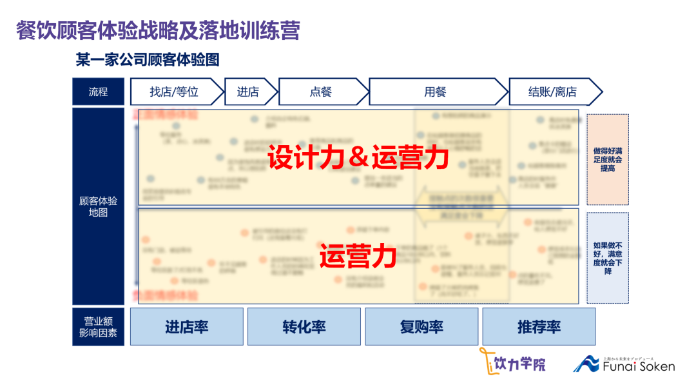The height and width of the screenshot is (392, 696).
Task: Click the red 设计力＆运营力 overlay text
Action: [358, 157]
